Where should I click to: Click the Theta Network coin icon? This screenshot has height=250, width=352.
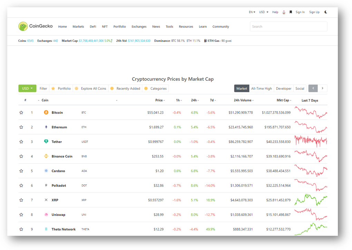[x=46, y=229]
